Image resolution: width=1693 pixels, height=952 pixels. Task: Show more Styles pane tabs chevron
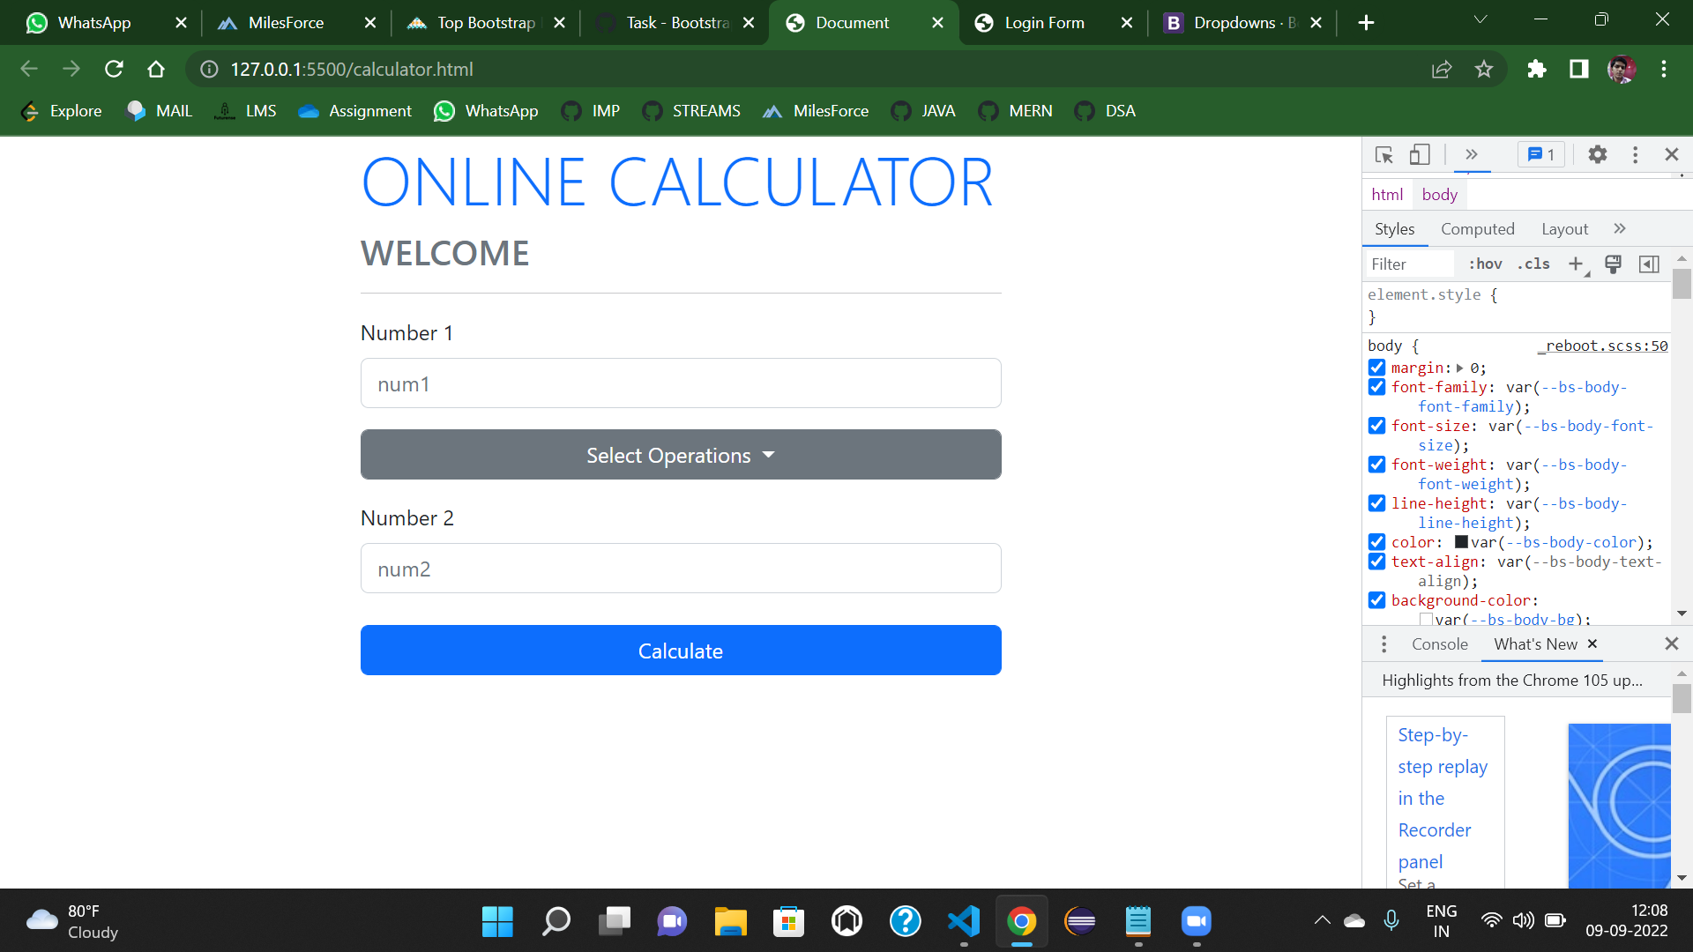[1620, 229]
